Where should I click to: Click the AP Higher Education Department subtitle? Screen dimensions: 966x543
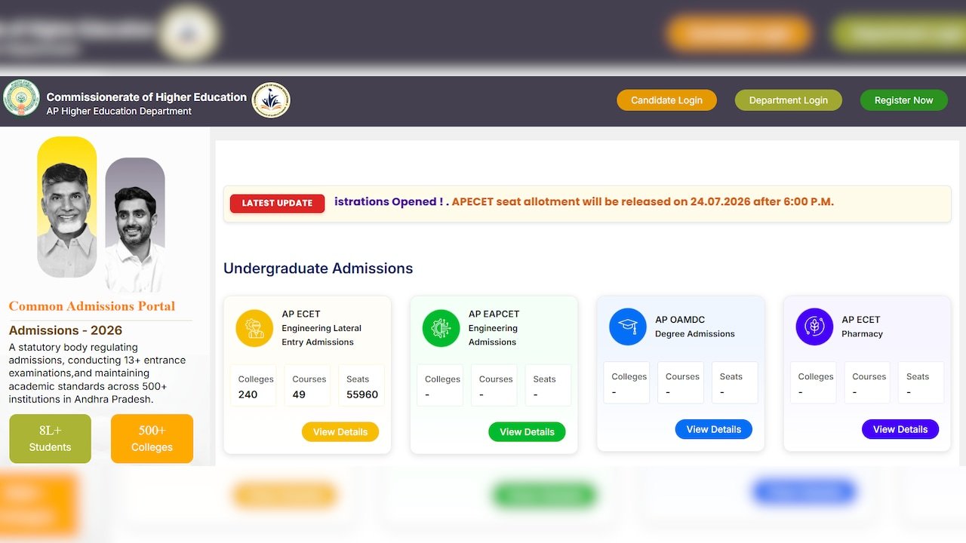point(119,112)
